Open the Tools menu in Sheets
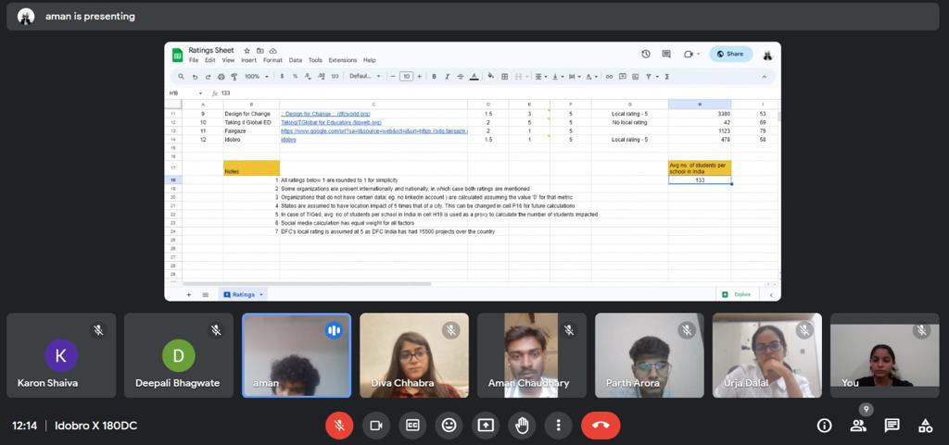Screen dimensions: 949x445 coord(315,60)
